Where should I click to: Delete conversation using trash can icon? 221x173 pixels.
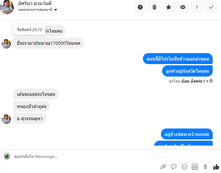(154, 7)
